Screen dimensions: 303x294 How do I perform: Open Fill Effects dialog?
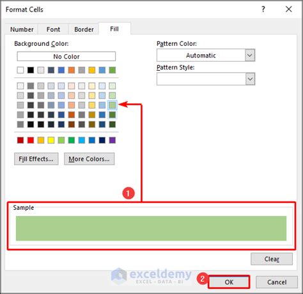36,159
